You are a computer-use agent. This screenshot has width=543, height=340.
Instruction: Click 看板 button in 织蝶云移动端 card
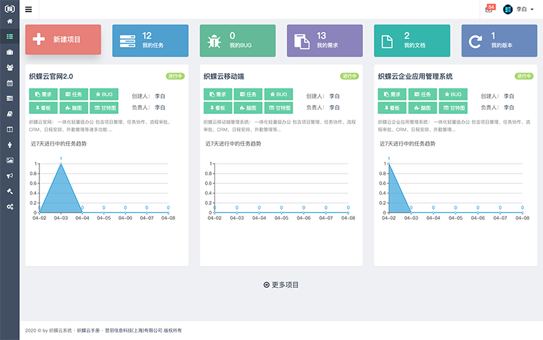218,107
